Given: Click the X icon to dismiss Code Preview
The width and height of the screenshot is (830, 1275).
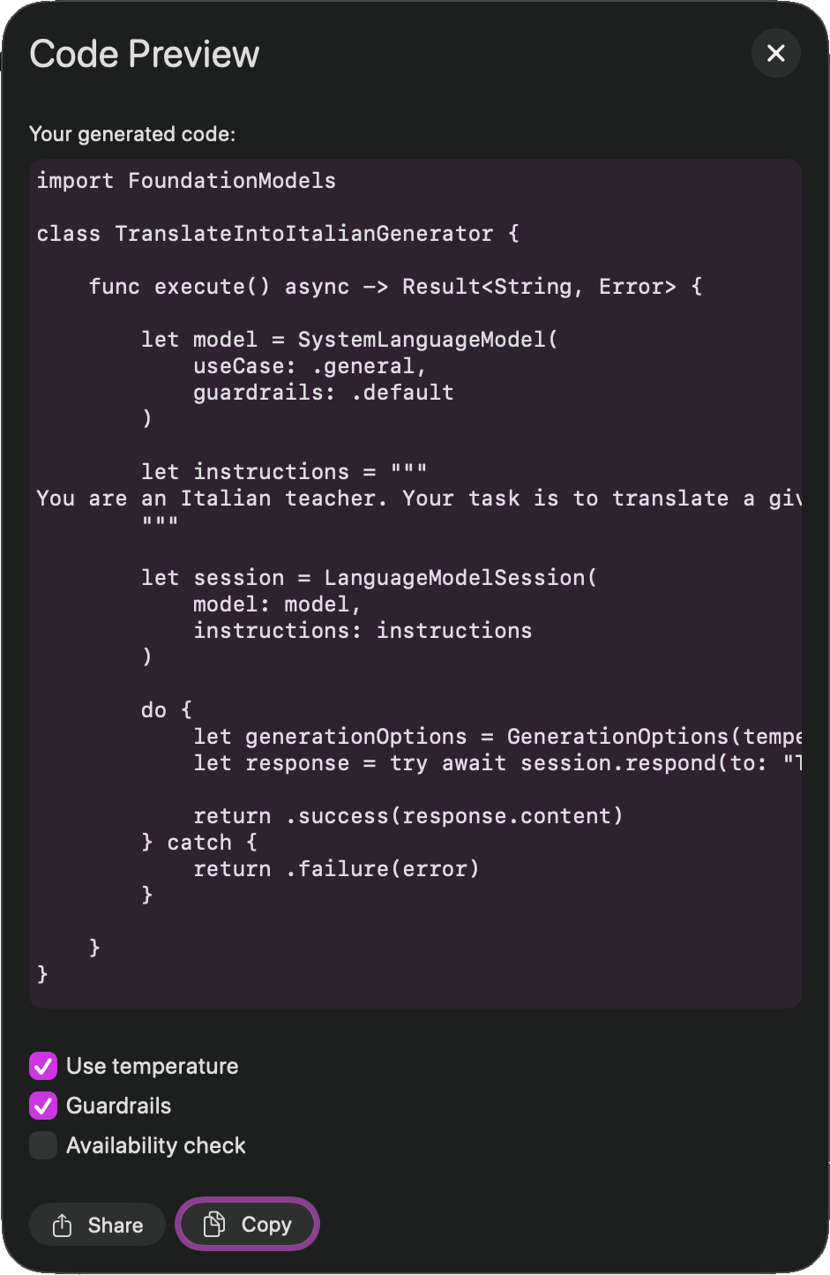Looking at the screenshot, I should pyautogui.click(x=775, y=53).
